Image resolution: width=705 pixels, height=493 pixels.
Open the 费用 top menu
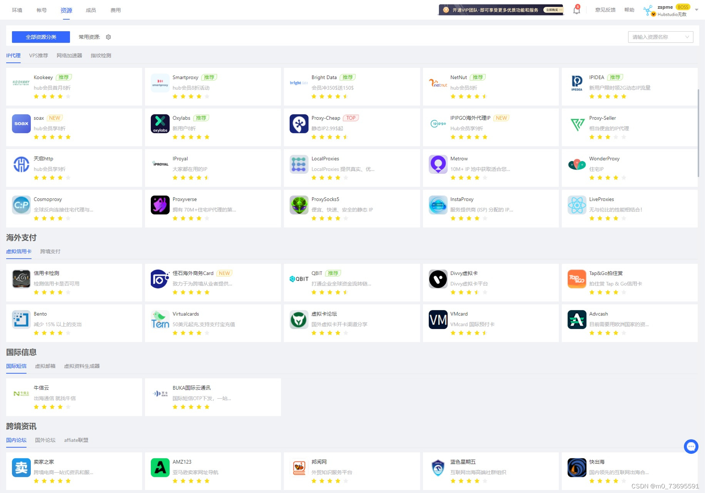tap(115, 10)
